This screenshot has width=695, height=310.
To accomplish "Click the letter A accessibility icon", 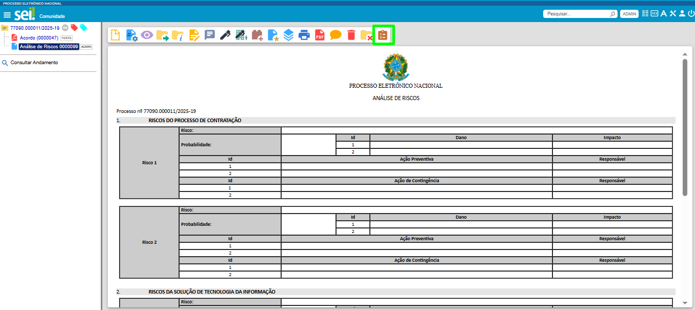I will (664, 14).
